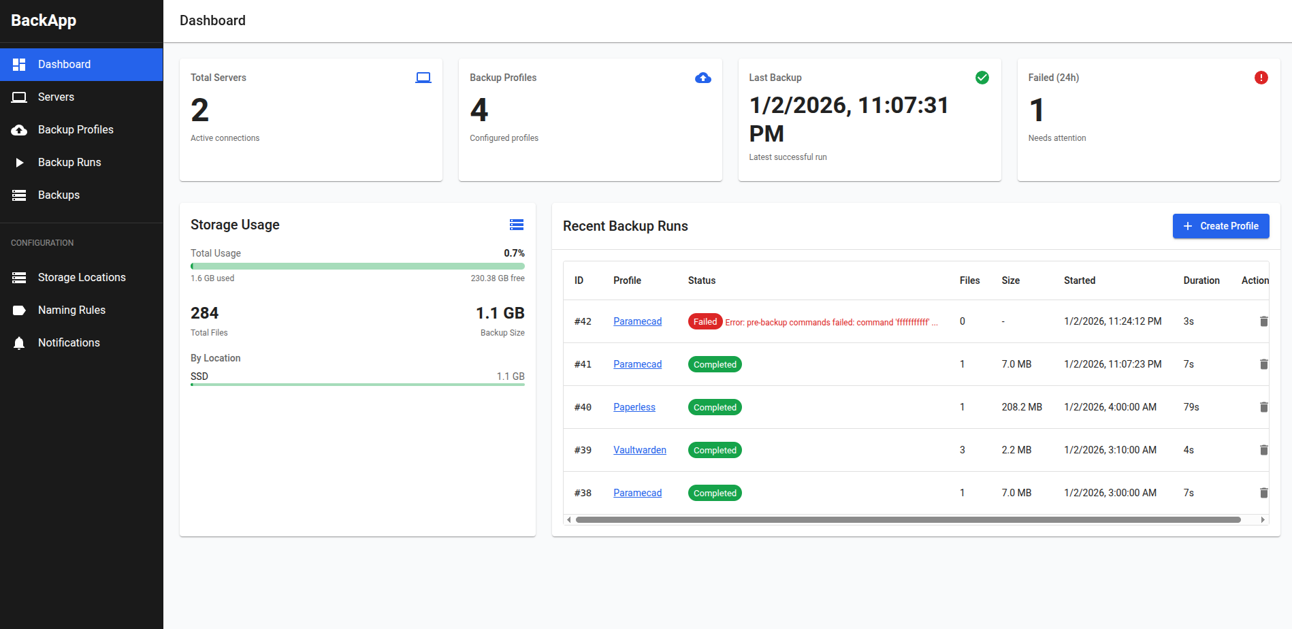Image resolution: width=1292 pixels, height=629 pixels.
Task: Click the '1.6 GB used' text
Action: (x=212, y=278)
